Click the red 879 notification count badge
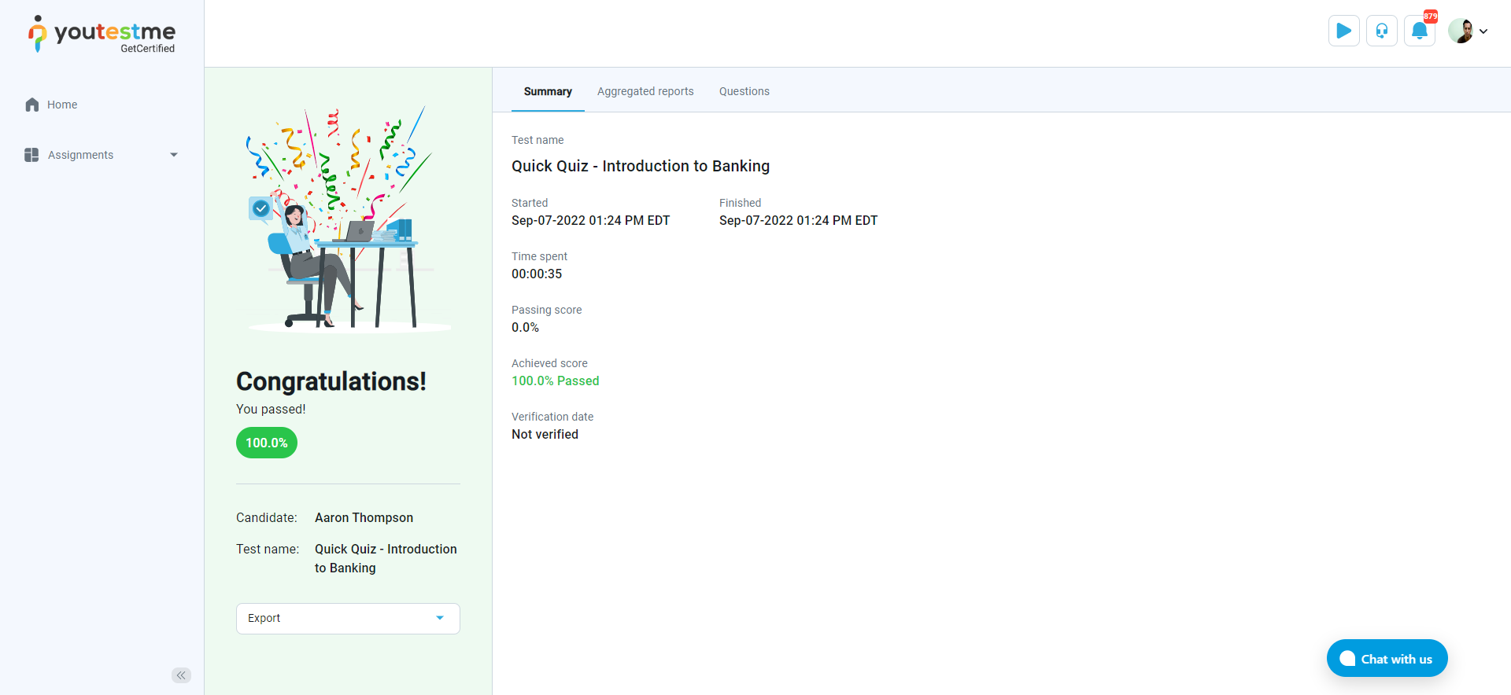The height and width of the screenshot is (695, 1511). pyautogui.click(x=1431, y=17)
